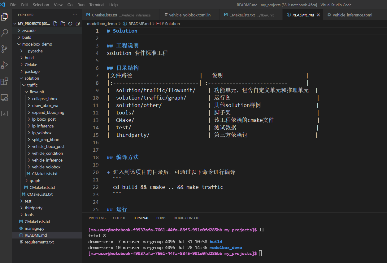The width and height of the screenshot is (387, 263).
Task: Open the Source Control view
Action: pyautogui.click(x=5, y=49)
